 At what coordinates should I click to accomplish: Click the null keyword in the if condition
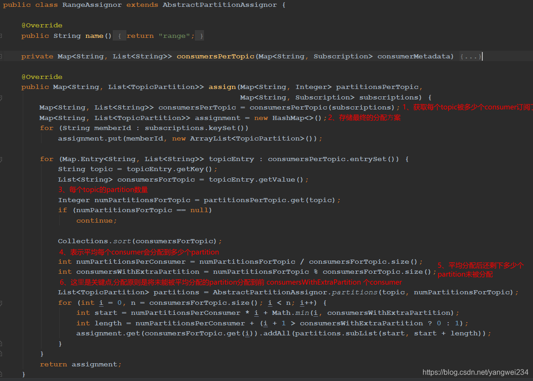(199, 210)
